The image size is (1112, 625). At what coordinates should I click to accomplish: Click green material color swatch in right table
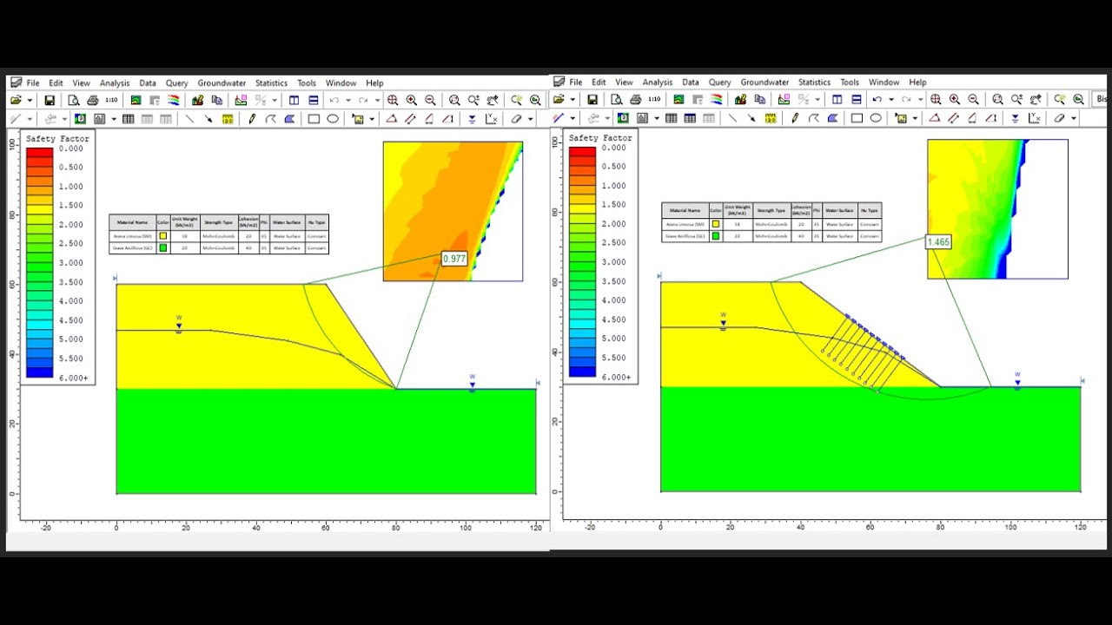coord(715,235)
